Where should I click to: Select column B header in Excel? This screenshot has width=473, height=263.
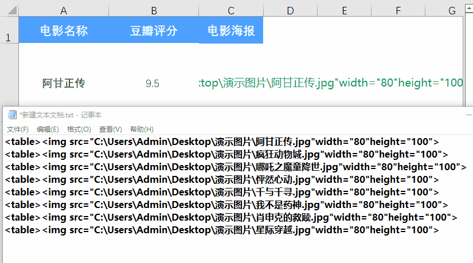point(154,10)
